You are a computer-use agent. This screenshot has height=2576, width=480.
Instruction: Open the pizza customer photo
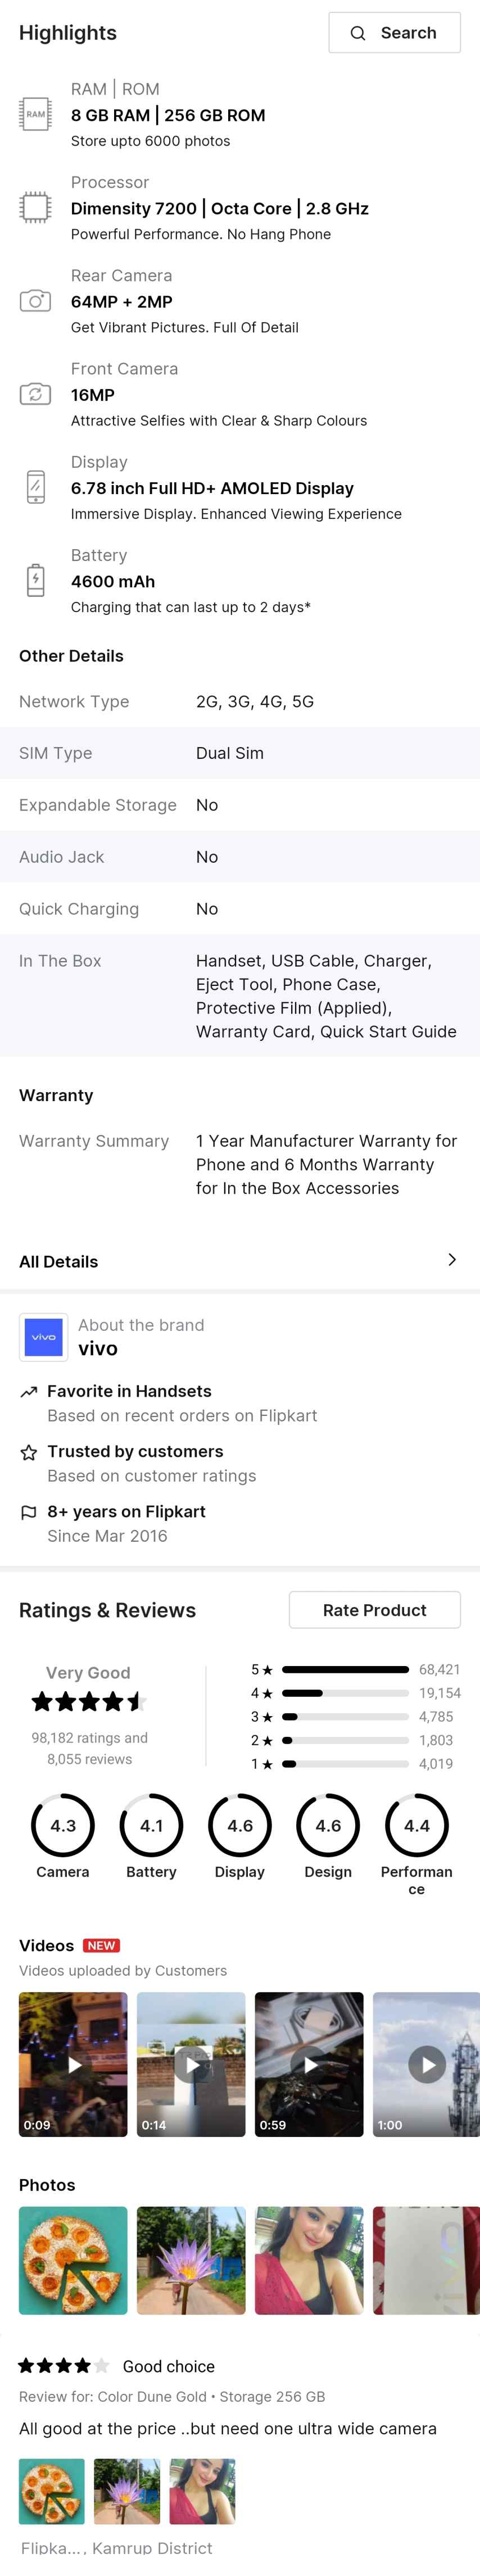pos(73,2260)
